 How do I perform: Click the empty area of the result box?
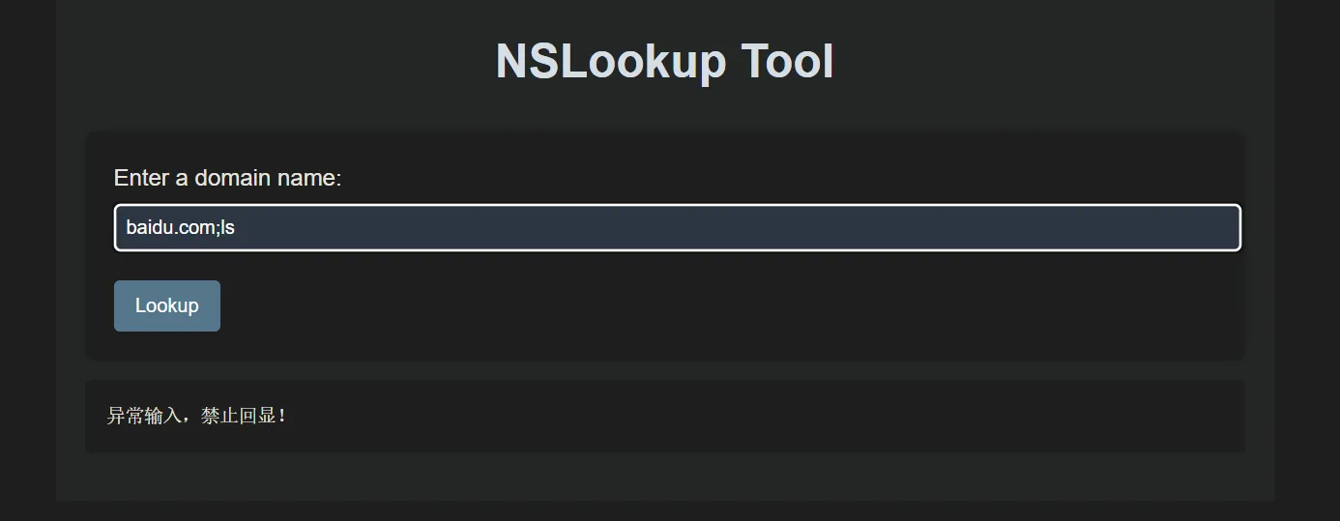[773, 416]
